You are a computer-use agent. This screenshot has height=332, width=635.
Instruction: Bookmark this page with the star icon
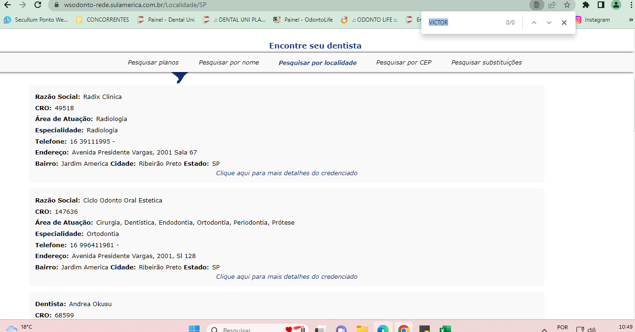click(567, 5)
